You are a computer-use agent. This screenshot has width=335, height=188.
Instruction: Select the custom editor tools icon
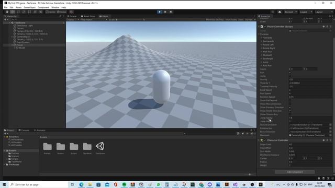41,12
